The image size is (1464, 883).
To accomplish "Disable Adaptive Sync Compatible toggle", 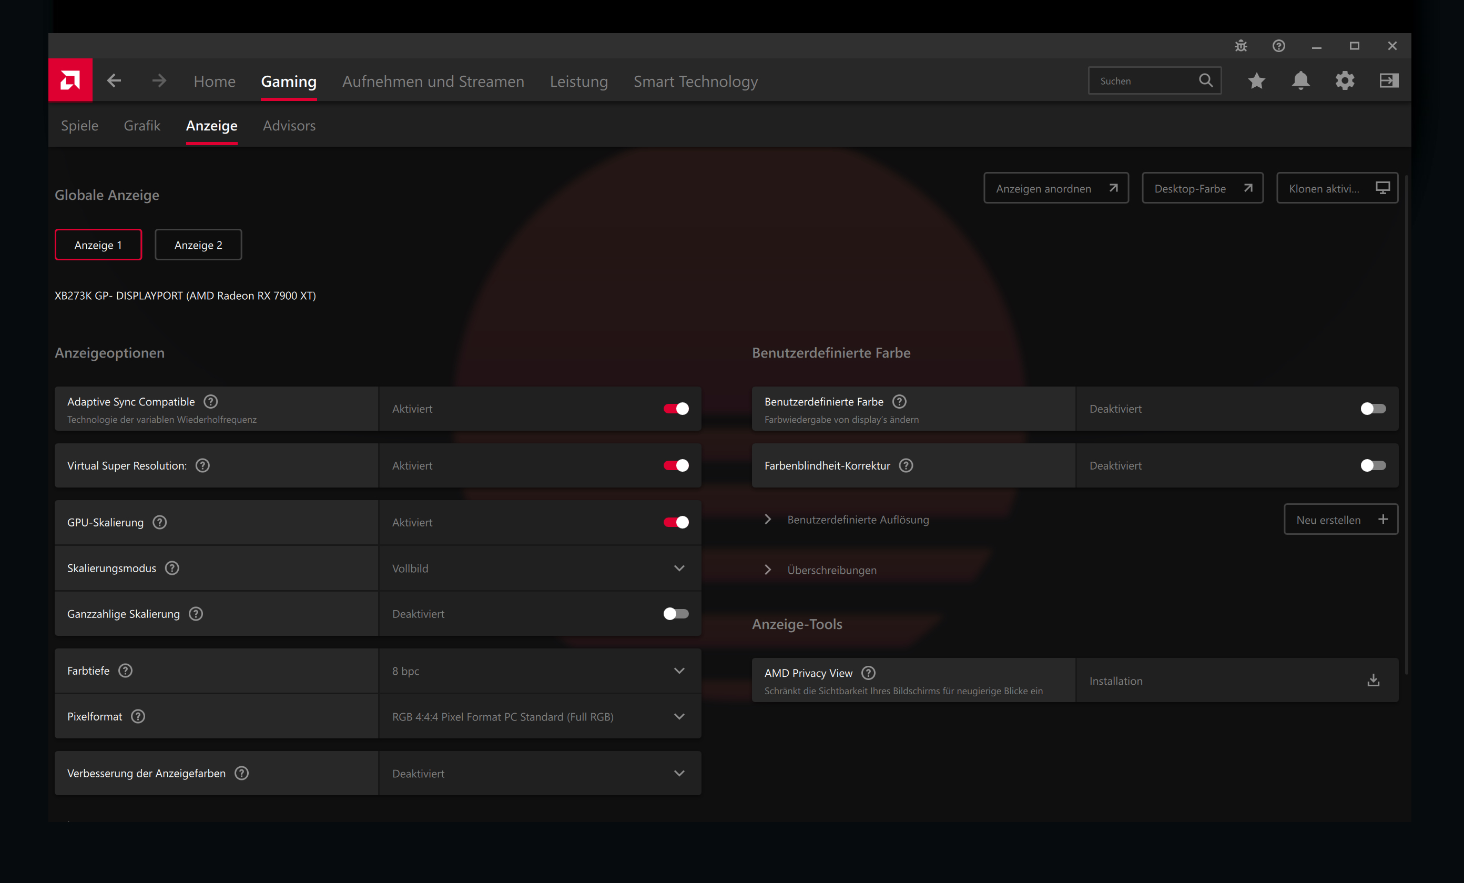I will [676, 409].
